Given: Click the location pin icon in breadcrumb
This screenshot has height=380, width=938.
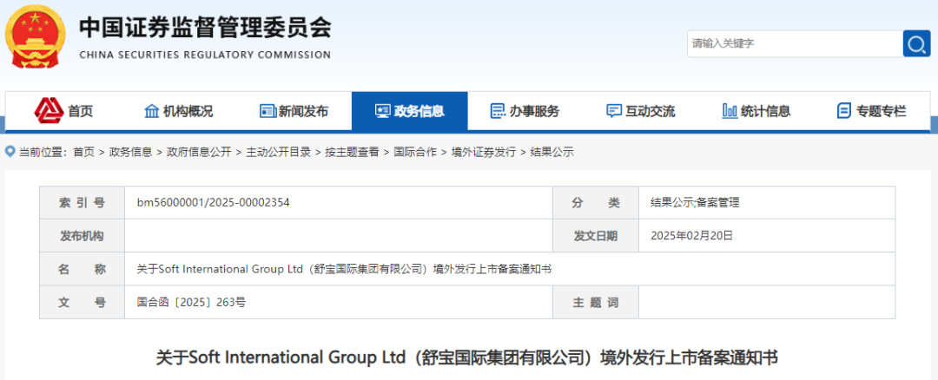Looking at the screenshot, I should click(x=10, y=152).
